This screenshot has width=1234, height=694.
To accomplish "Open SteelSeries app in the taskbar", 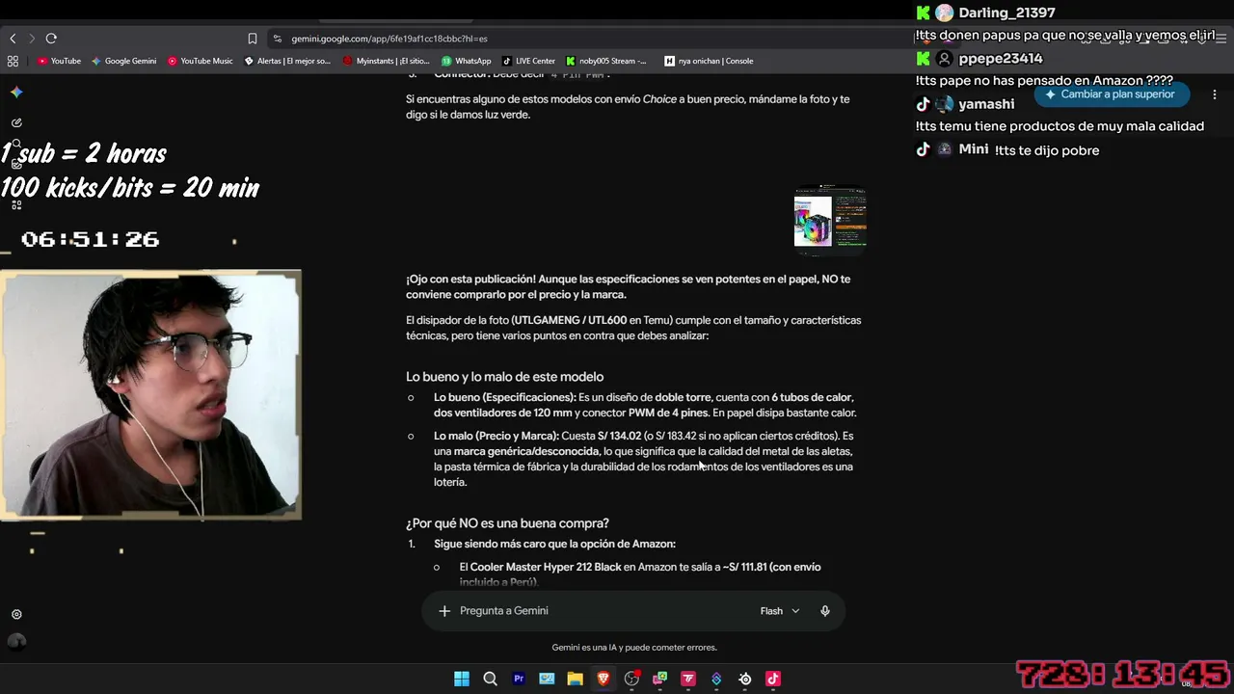I will (745, 679).
